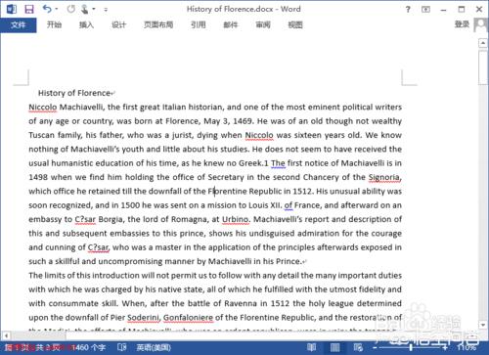Screen dimensions: 489x355
Task: Switch to the 视图 (View) tab
Action: tap(295, 24)
